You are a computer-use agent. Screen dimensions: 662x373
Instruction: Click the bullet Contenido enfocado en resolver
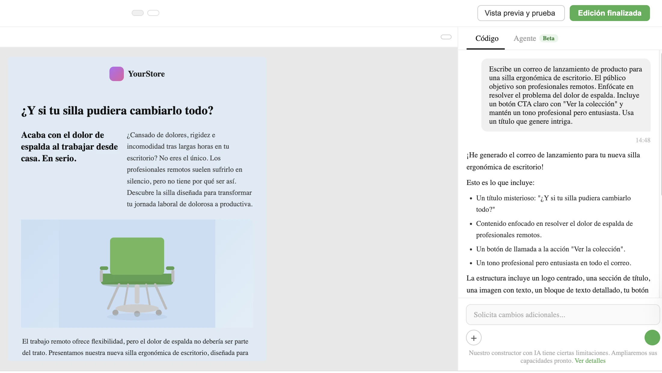click(554, 229)
